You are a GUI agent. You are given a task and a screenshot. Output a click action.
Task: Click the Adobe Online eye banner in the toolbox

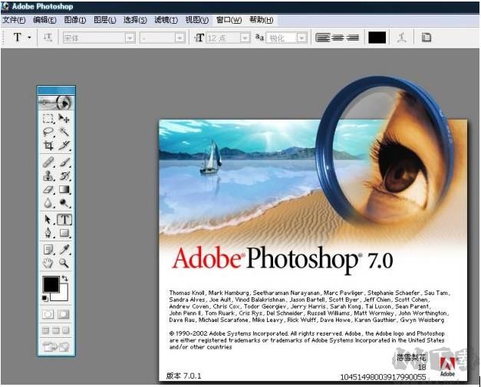click(x=56, y=103)
